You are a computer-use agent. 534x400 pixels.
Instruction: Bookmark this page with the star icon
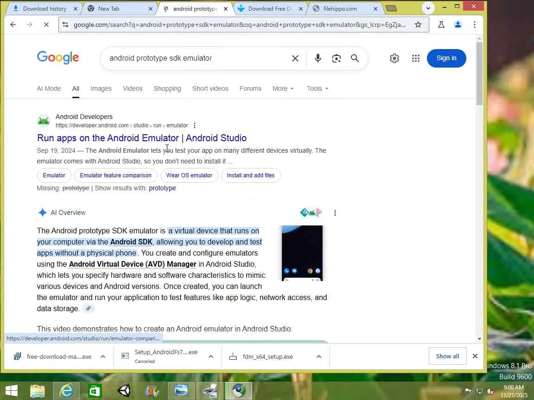coord(418,25)
